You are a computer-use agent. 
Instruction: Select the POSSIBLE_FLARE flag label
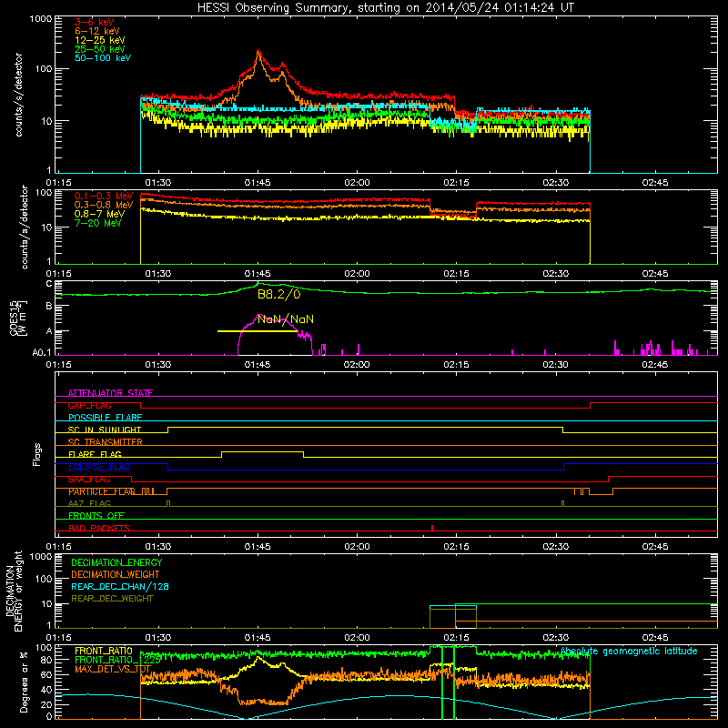coord(105,418)
